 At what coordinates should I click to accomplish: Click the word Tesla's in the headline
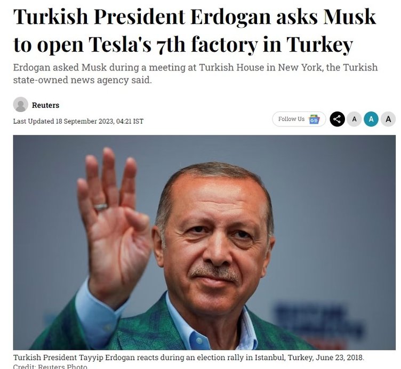(x=120, y=44)
